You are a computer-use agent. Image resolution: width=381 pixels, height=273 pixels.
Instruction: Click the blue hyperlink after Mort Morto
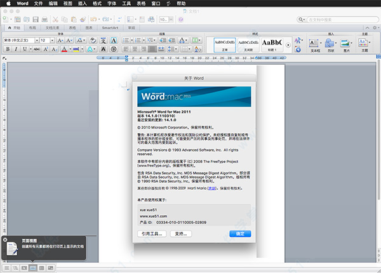pos(211,188)
